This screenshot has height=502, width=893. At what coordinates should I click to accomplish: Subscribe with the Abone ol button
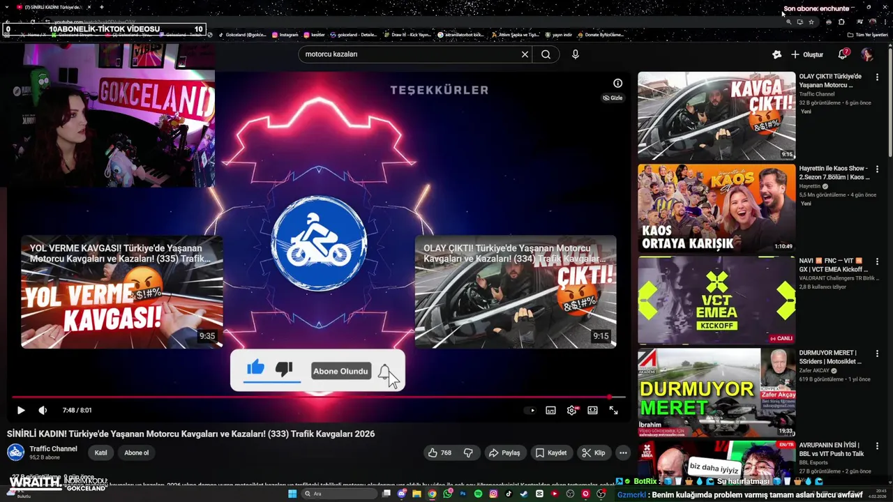coord(137,452)
